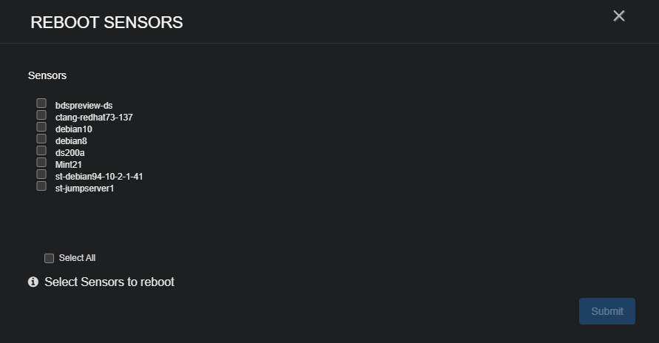Check the st-debian94-10-2-1-41 checkbox
The width and height of the screenshot is (659, 343).
pos(41,174)
